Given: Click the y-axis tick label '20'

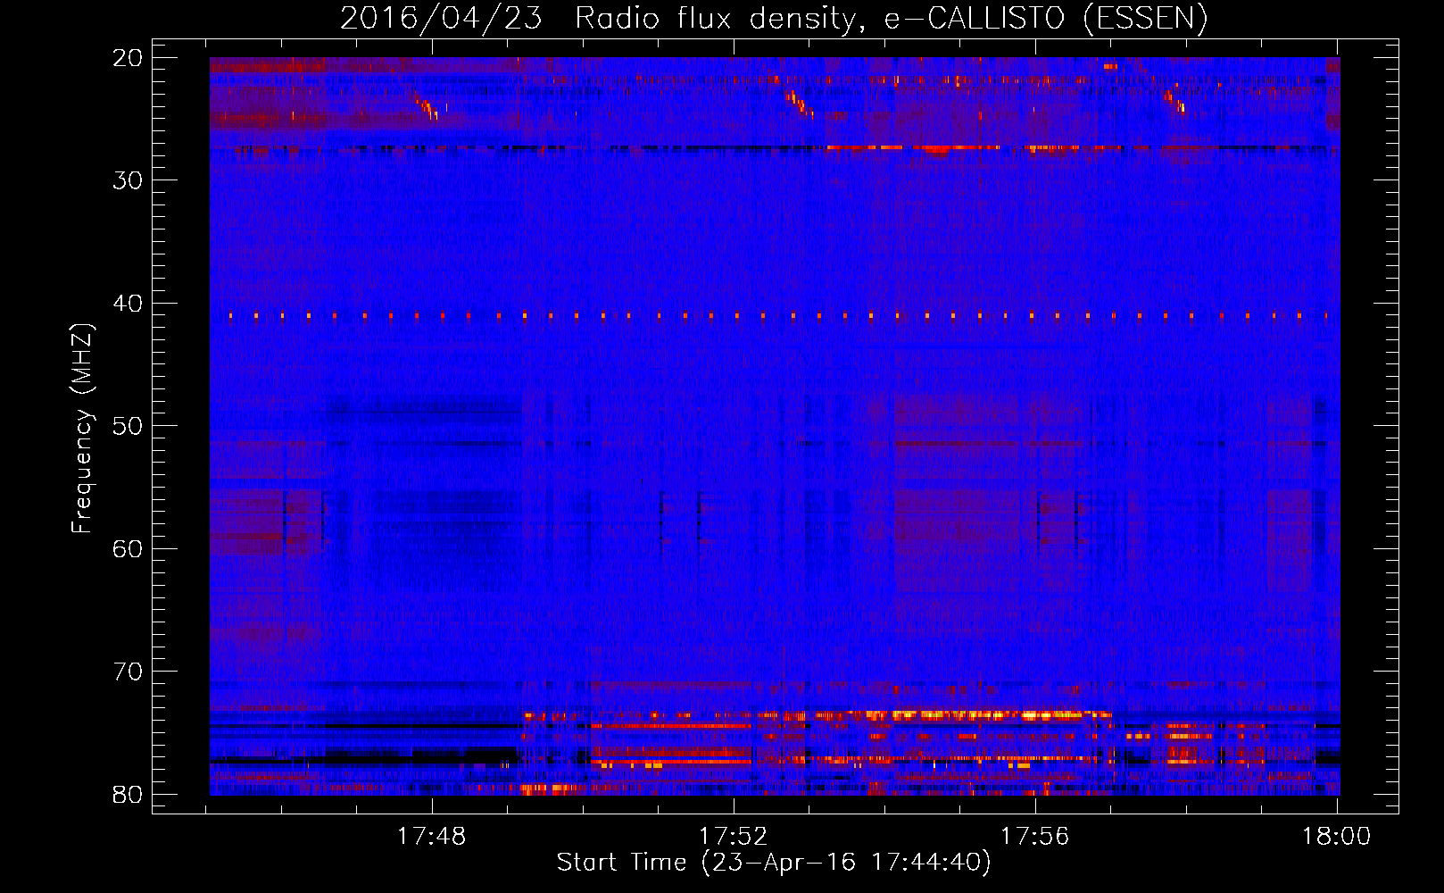Looking at the screenshot, I should tap(128, 58).
